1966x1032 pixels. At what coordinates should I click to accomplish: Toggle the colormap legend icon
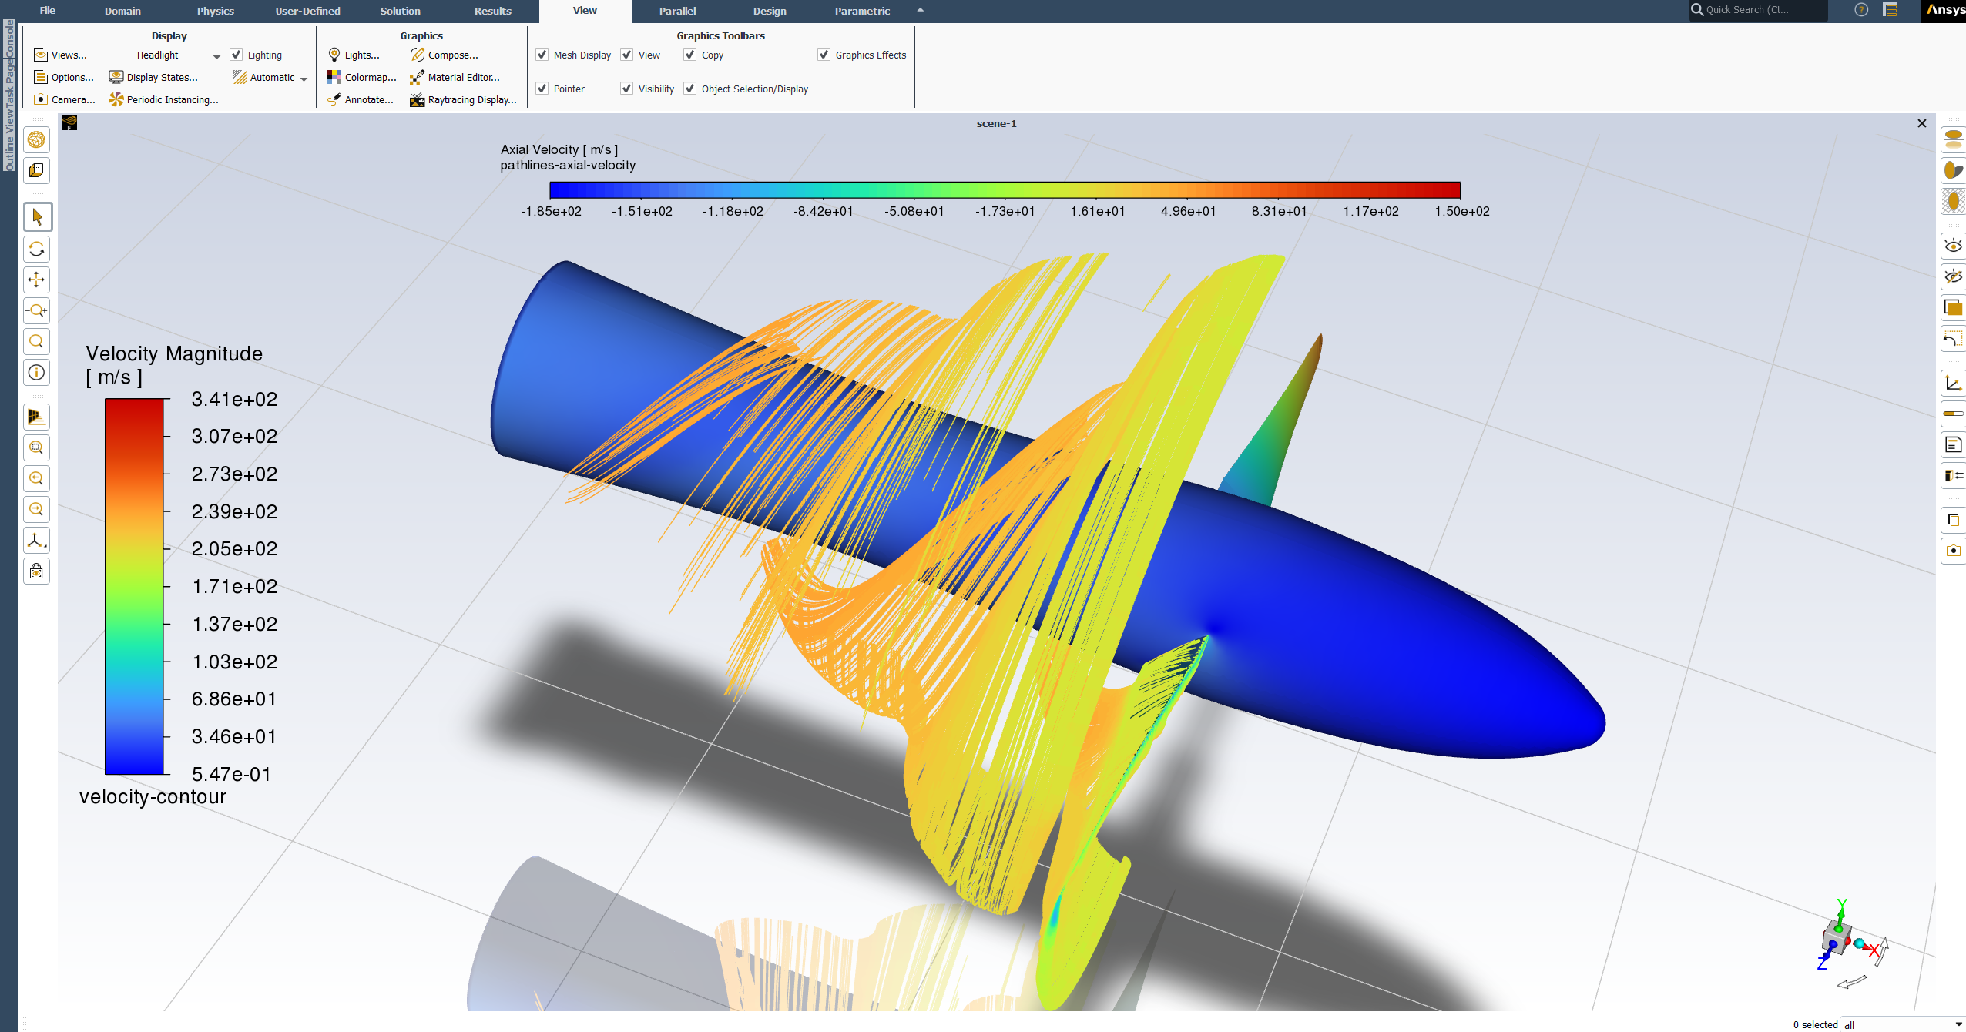[x=1954, y=475]
